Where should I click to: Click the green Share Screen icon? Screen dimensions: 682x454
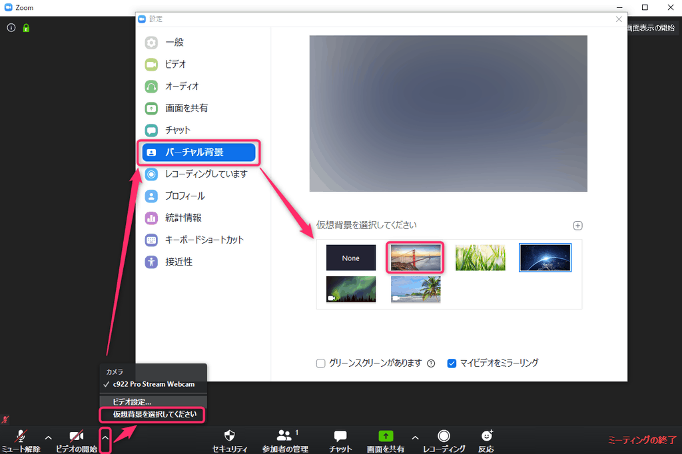(x=386, y=436)
